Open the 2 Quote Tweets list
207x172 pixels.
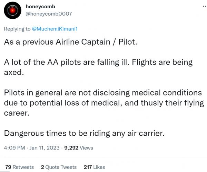click(x=59, y=167)
